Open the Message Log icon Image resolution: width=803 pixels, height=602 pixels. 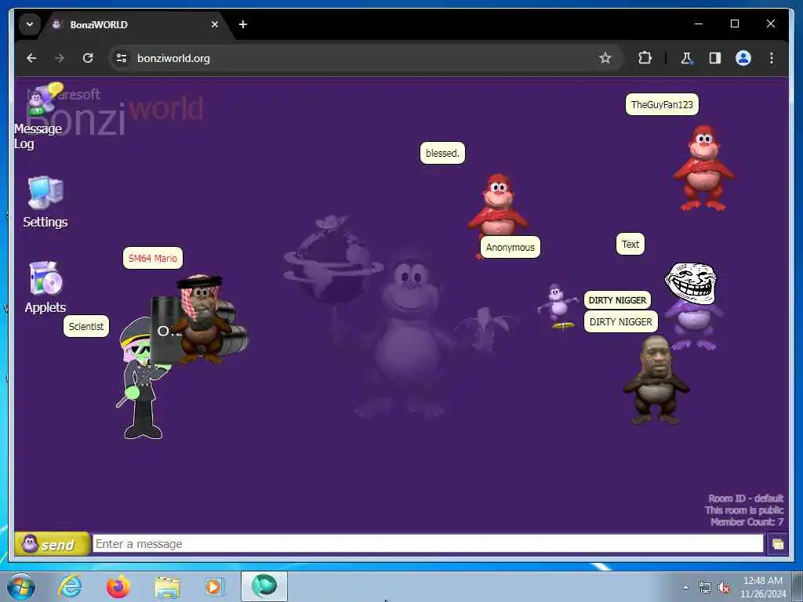pos(39,115)
